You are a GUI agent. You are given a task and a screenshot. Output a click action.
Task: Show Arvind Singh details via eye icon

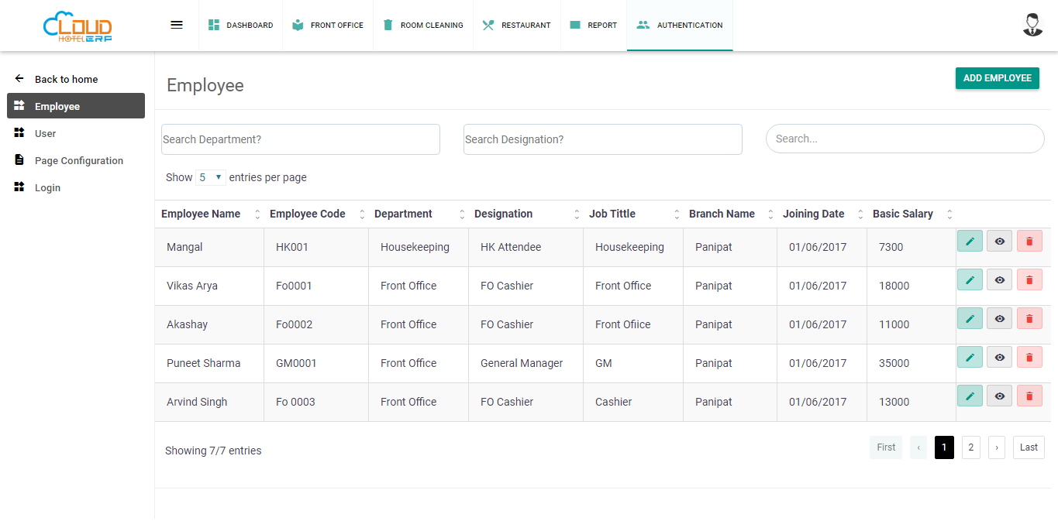(999, 396)
